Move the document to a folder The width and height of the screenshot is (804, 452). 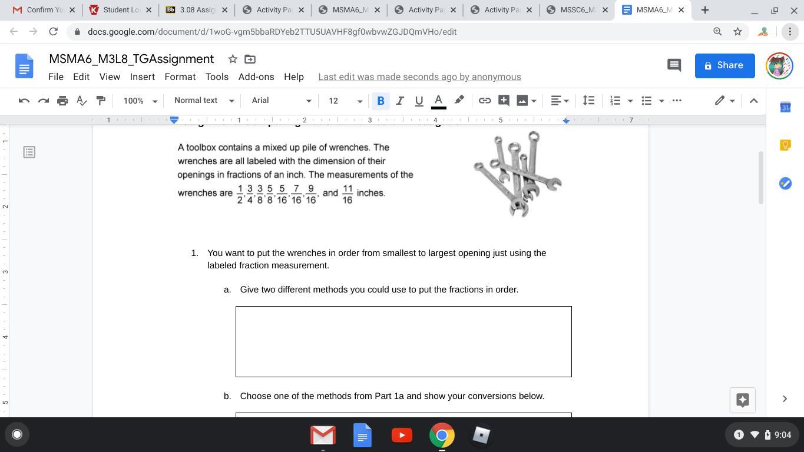250,59
